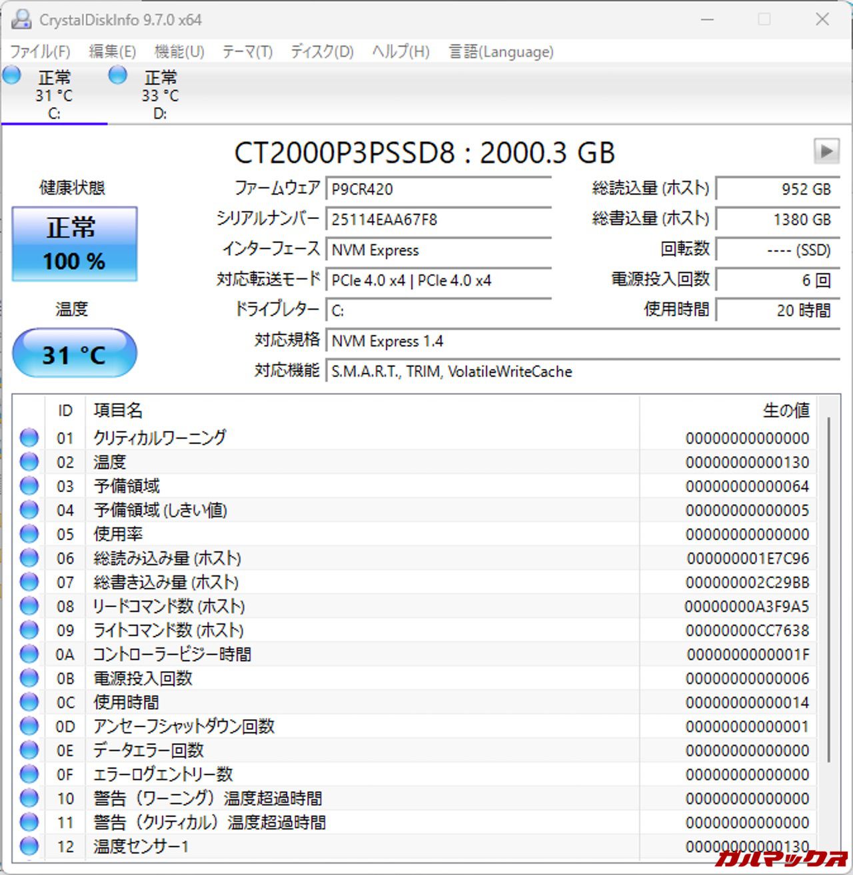Screen dimensions: 853x875
Task: Open the 機能(U) menu
Action: click(x=179, y=51)
